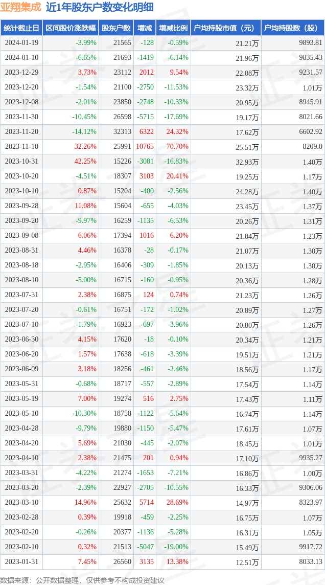Click the 户均持股数（股） column header
Viewport: 325px width, 585px height.
click(292, 28)
